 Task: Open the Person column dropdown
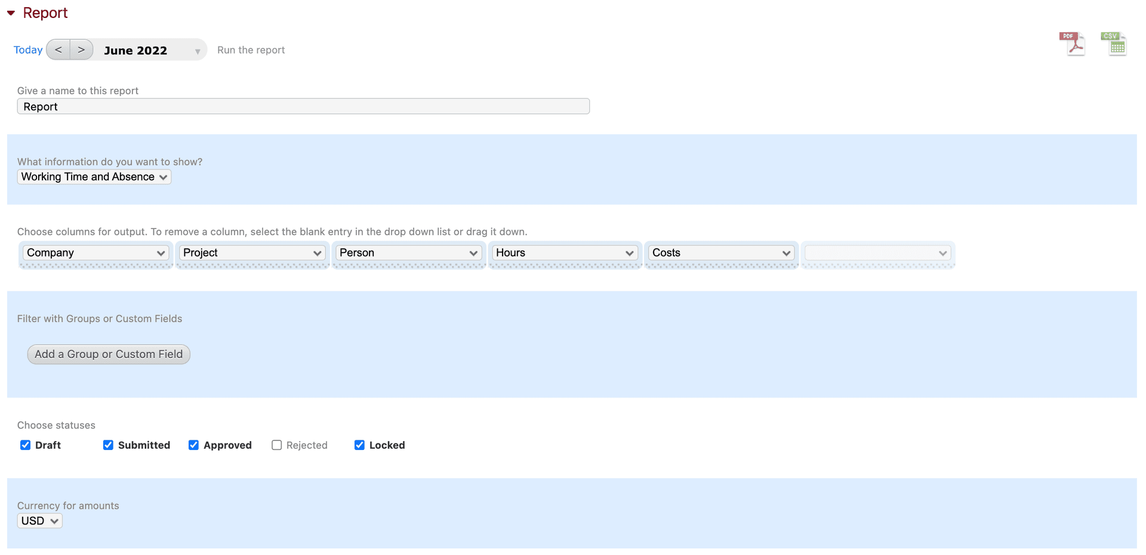click(x=408, y=253)
